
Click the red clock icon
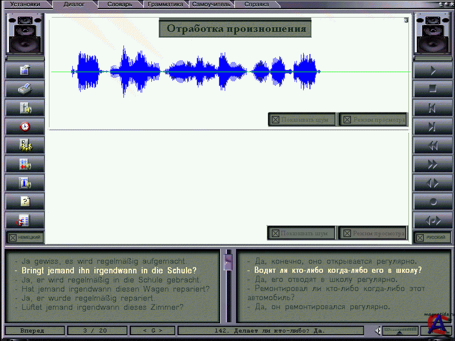(24, 127)
